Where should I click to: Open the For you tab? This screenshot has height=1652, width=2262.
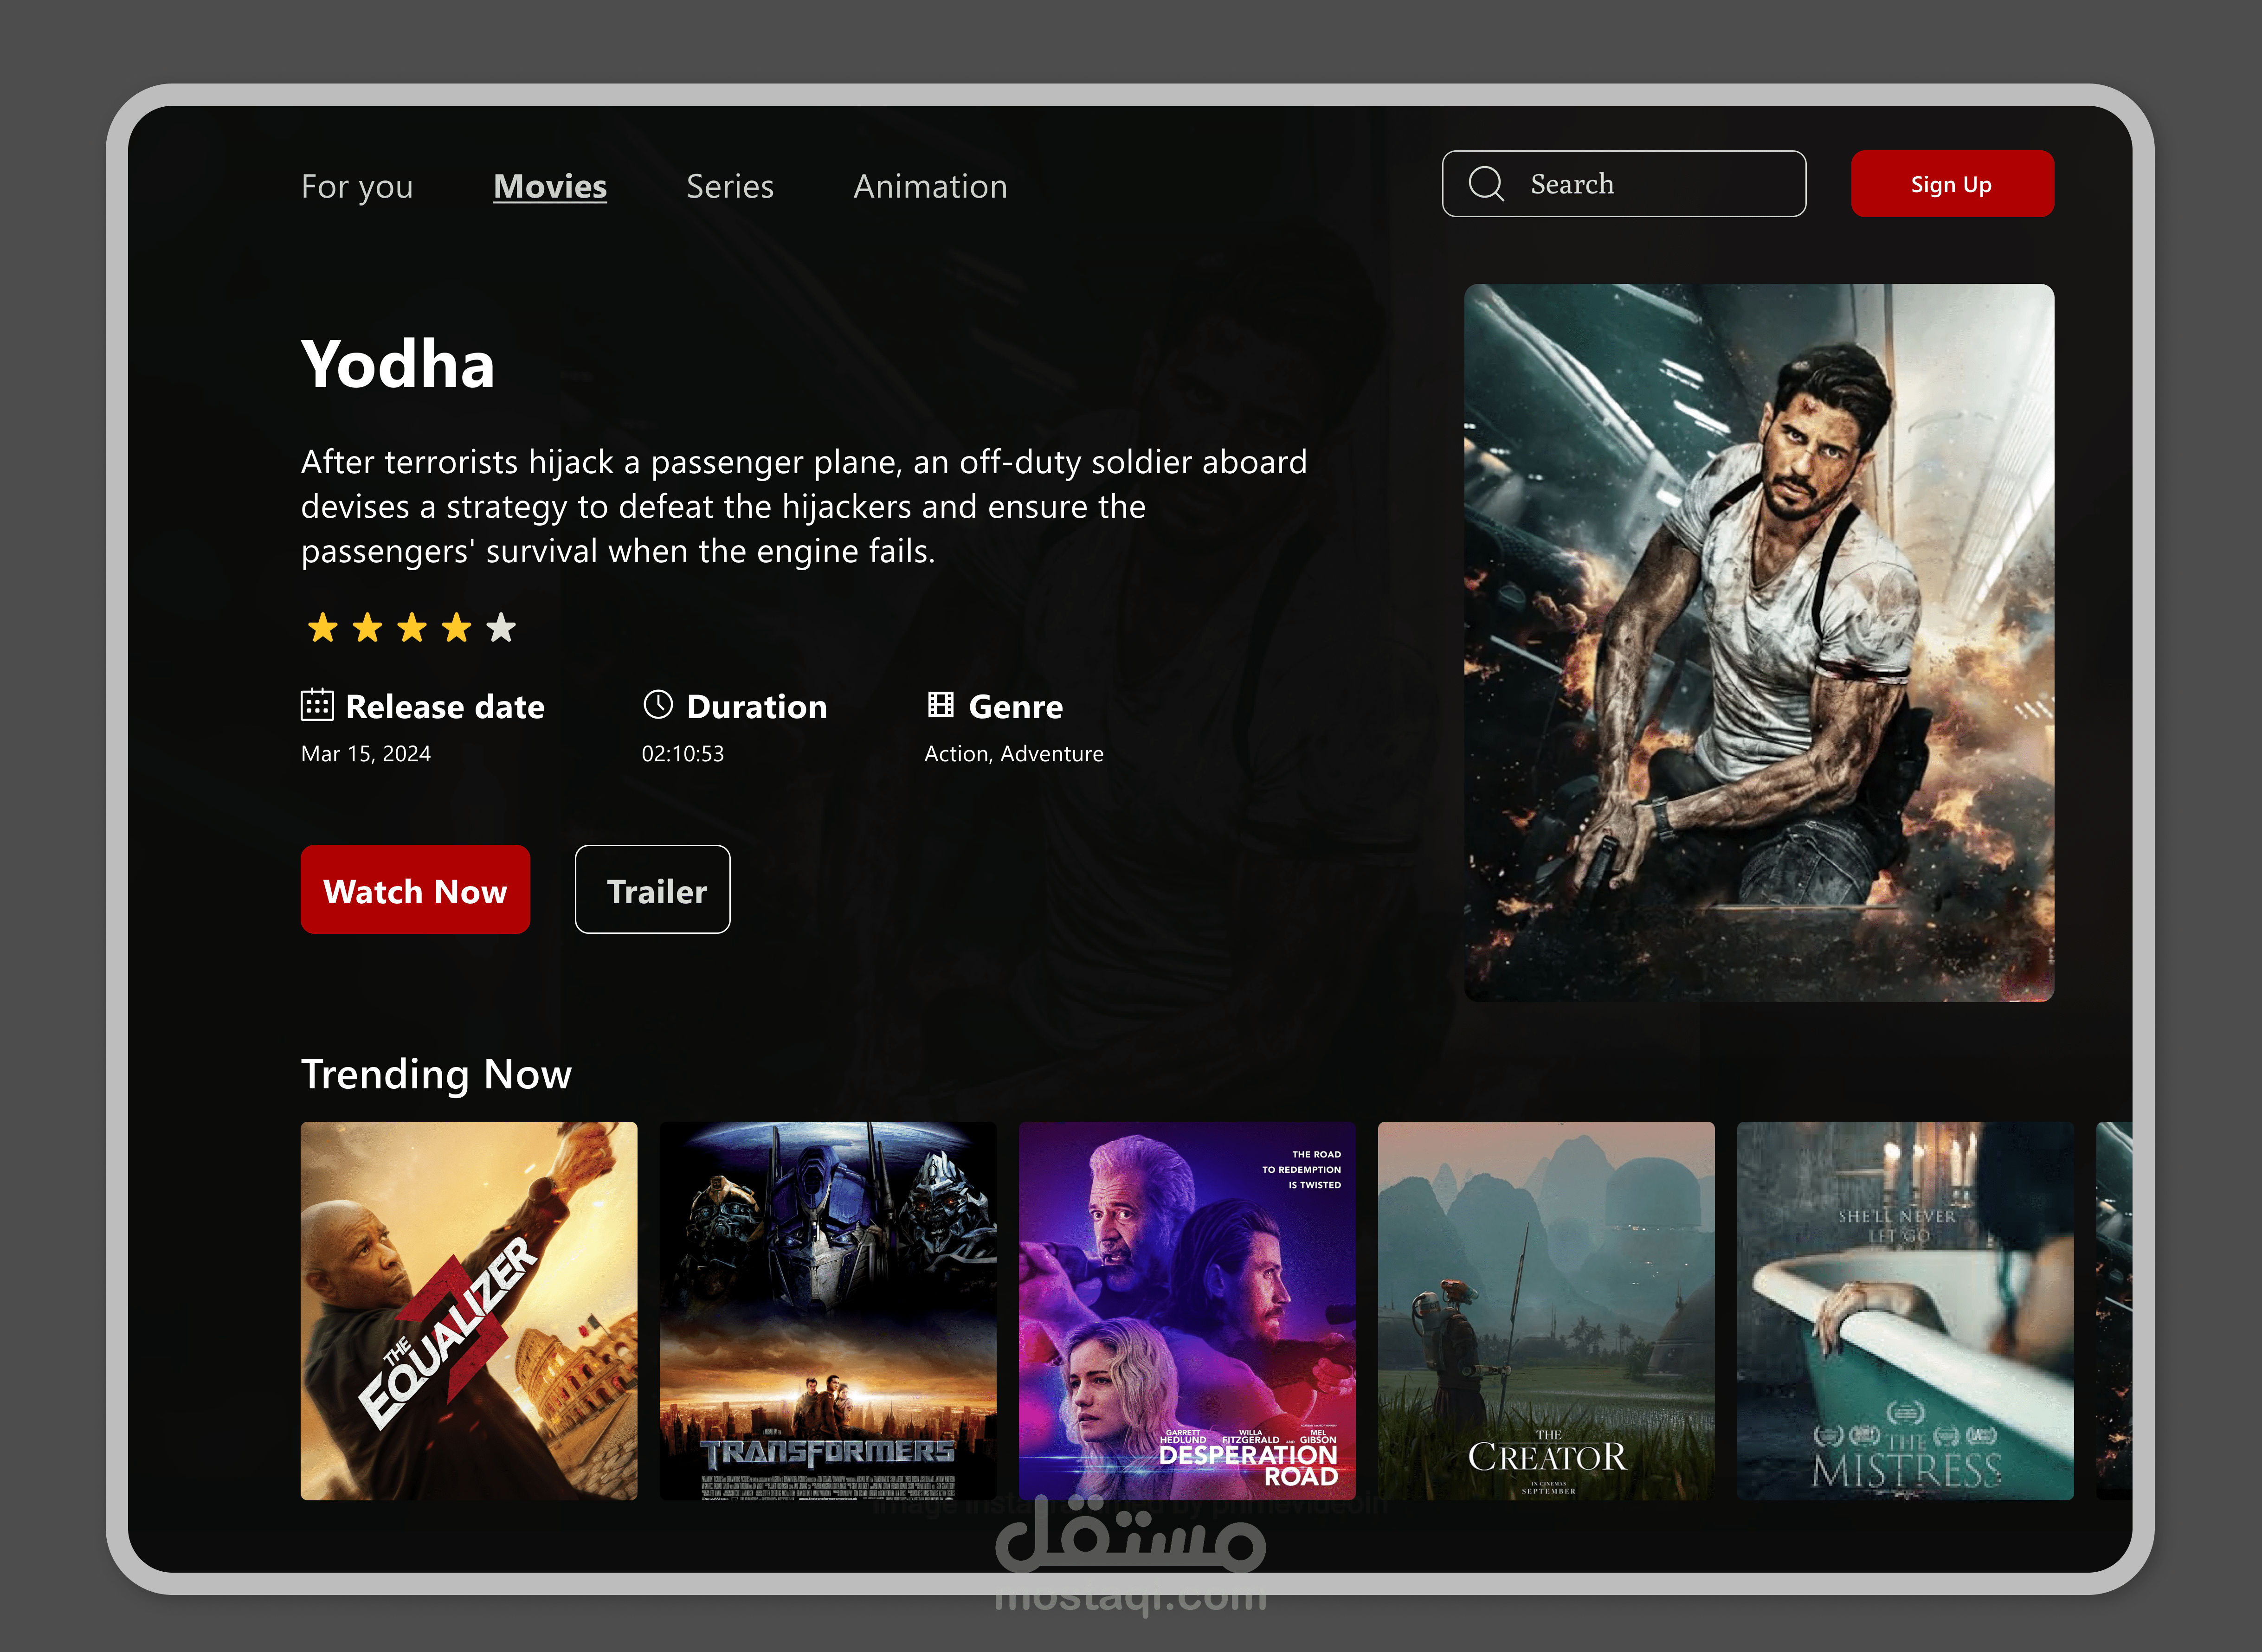click(x=357, y=187)
